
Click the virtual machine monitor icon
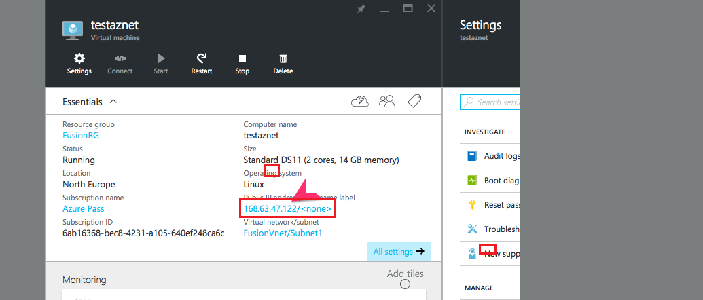coord(73,30)
